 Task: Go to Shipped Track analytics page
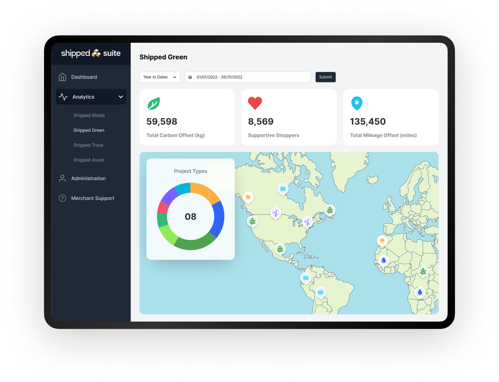click(88, 145)
